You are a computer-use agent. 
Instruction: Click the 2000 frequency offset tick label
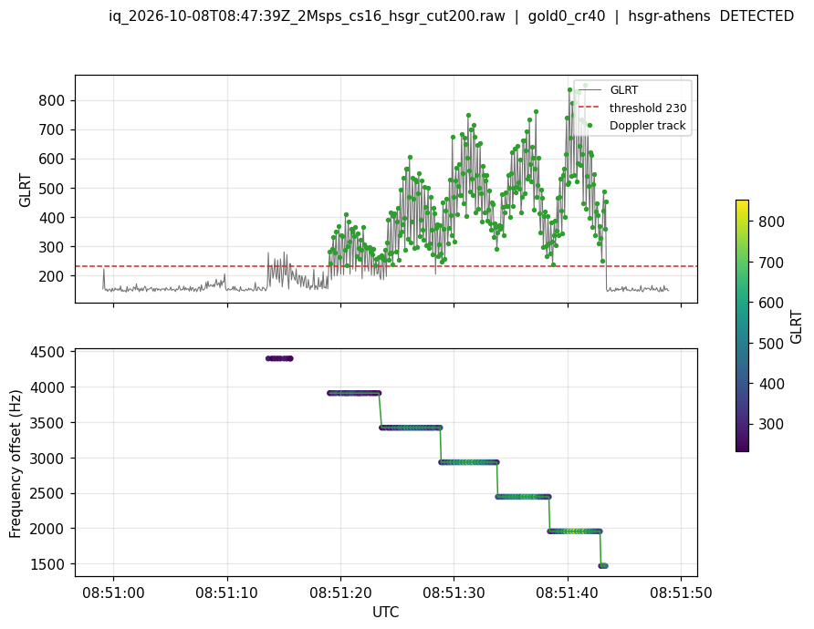pos(48,530)
